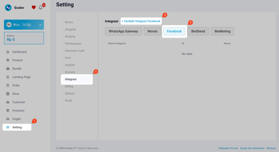This screenshot has width=279, height=152.
Task: Open Pembayaran settings section
Action: (73, 44)
